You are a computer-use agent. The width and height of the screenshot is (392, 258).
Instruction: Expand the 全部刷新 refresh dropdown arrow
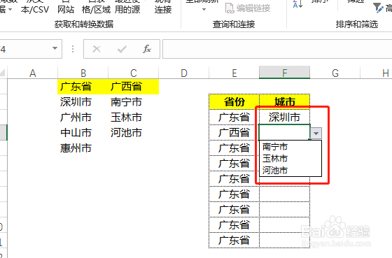204,10
